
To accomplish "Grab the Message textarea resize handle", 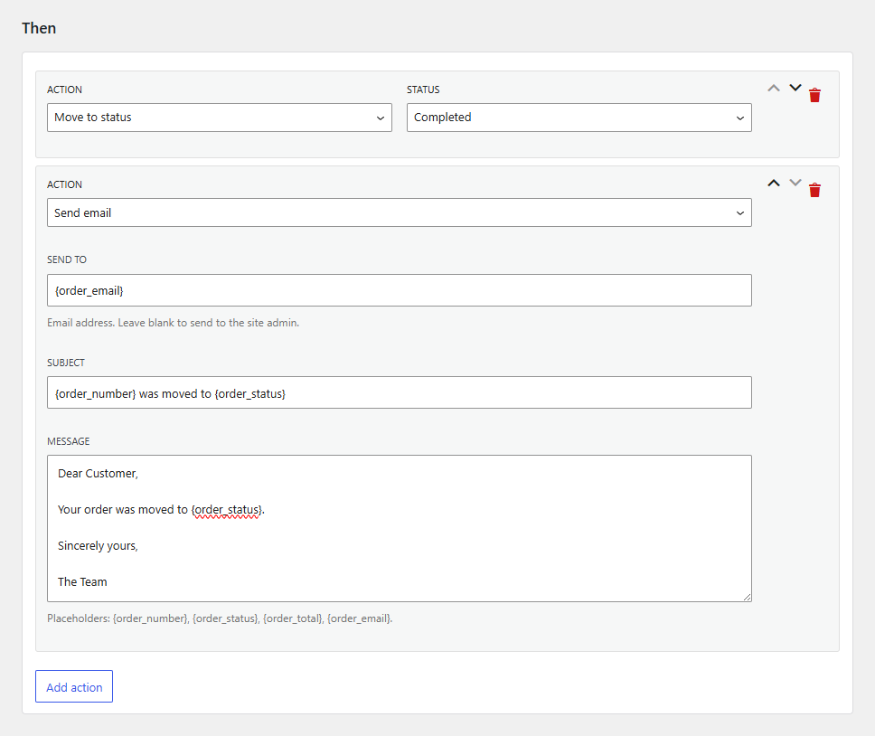I will click(x=748, y=597).
